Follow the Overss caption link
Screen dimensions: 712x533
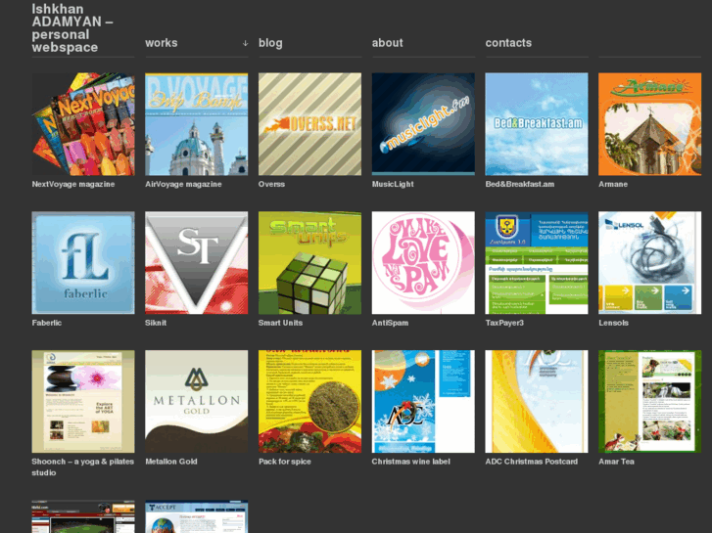coord(271,184)
